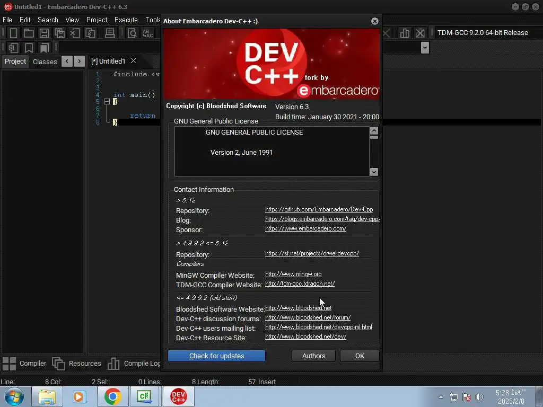Click the 'Insert' status bar entry
The image size is (543, 407).
[267, 382]
